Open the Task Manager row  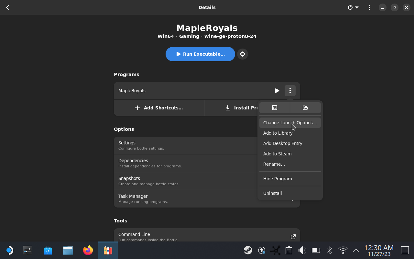[207, 199]
